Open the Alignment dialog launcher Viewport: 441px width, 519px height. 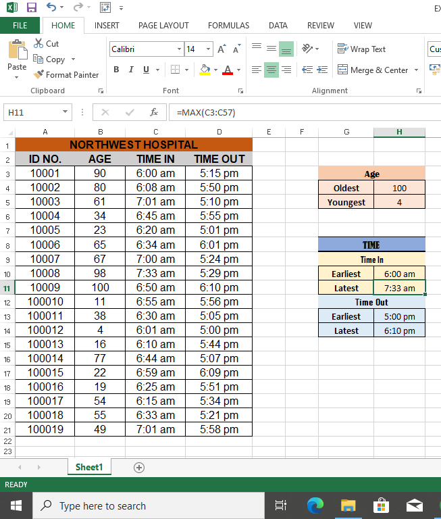pos(419,91)
